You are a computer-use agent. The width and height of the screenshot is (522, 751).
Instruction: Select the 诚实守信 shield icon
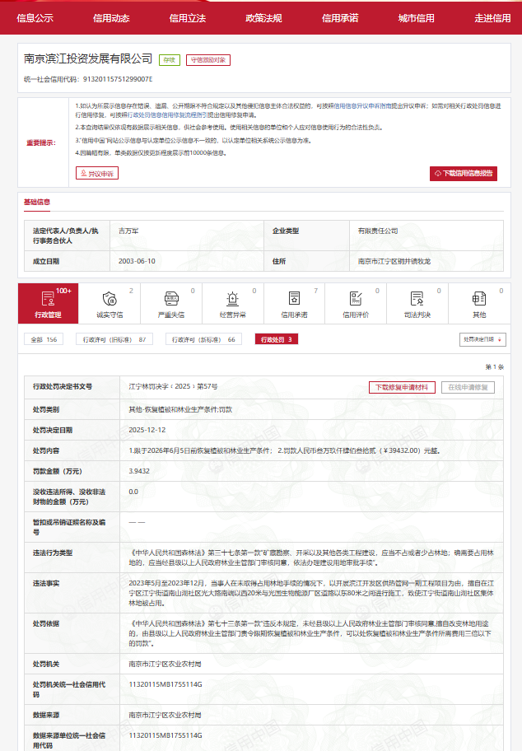[x=110, y=303]
